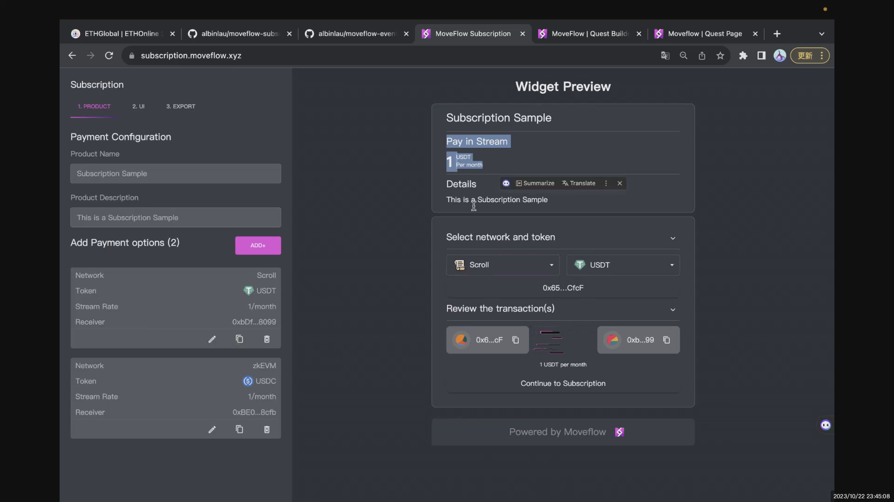Image resolution: width=894 pixels, height=502 pixels.
Task: Open the browser extensions menu
Action: pyautogui.click(x=743, y=56)
